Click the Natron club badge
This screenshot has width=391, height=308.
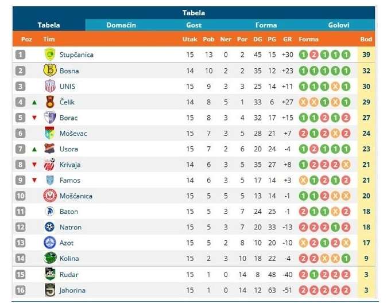(50, 227)
